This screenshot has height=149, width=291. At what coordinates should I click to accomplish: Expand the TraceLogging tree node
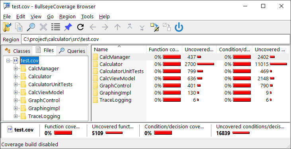click(x=16, y=116)
